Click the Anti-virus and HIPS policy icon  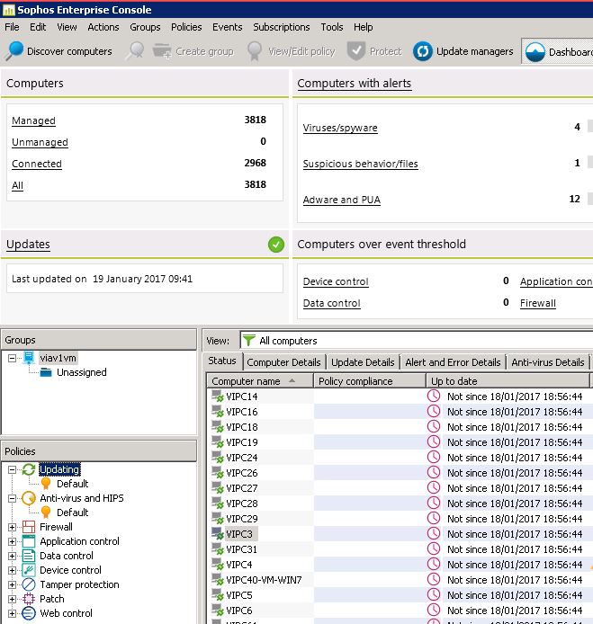pyautogui.click(x=29, y=498)
